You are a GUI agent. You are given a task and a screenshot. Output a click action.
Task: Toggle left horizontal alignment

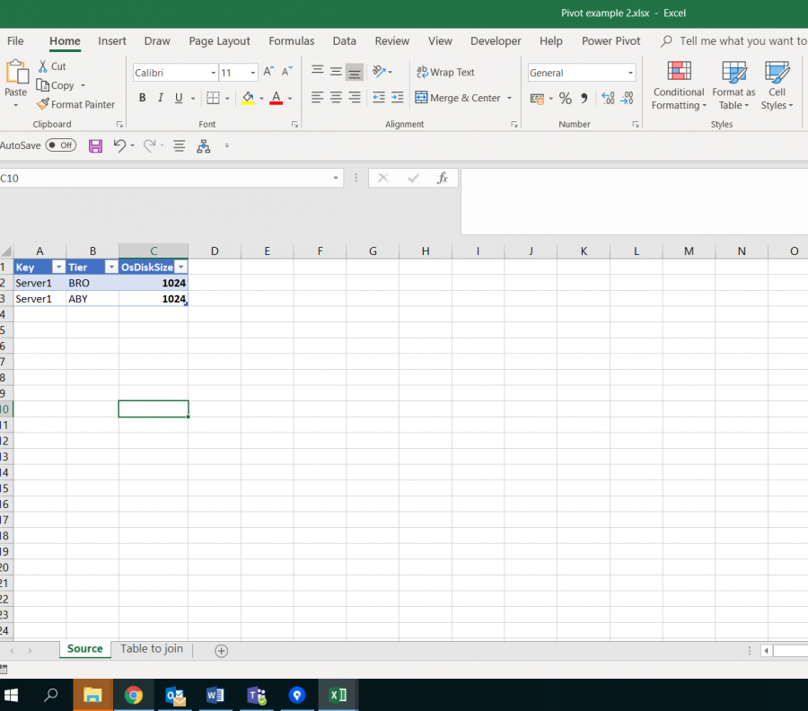pyautogui.click(x=318, y=97)
